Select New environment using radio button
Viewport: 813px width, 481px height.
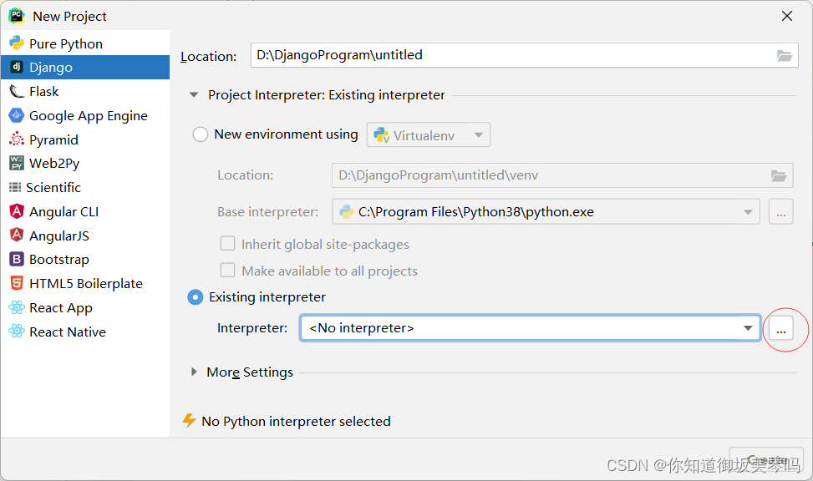201,134
